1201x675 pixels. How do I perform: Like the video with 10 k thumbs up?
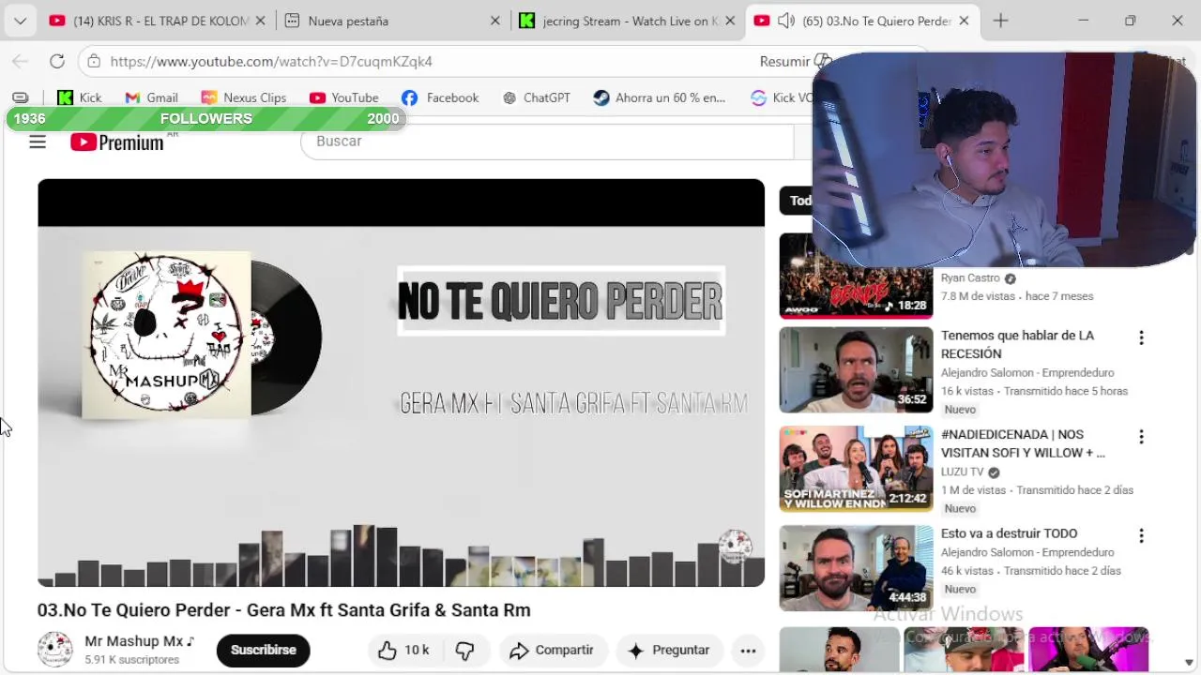tap(403, 650)
